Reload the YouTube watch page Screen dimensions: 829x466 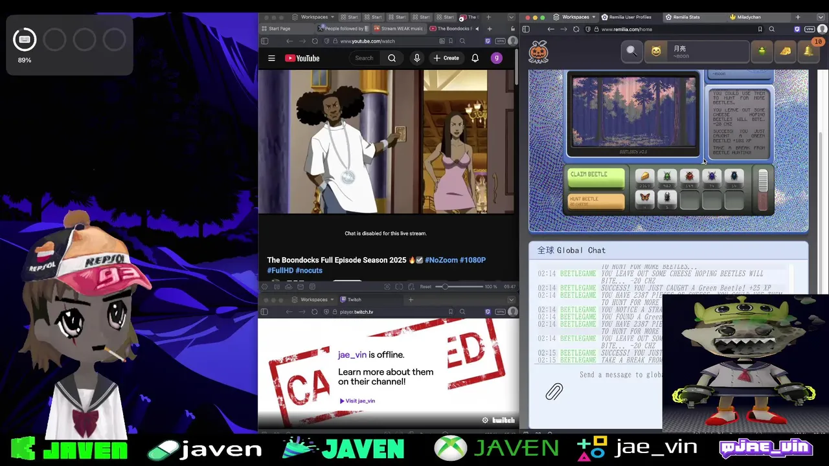(x=315, y=41)
